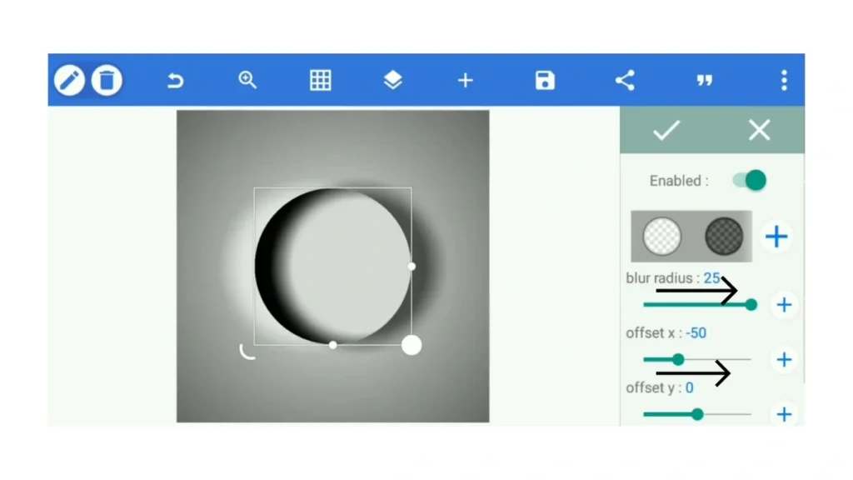Open the delete tool

coord(107,80)
